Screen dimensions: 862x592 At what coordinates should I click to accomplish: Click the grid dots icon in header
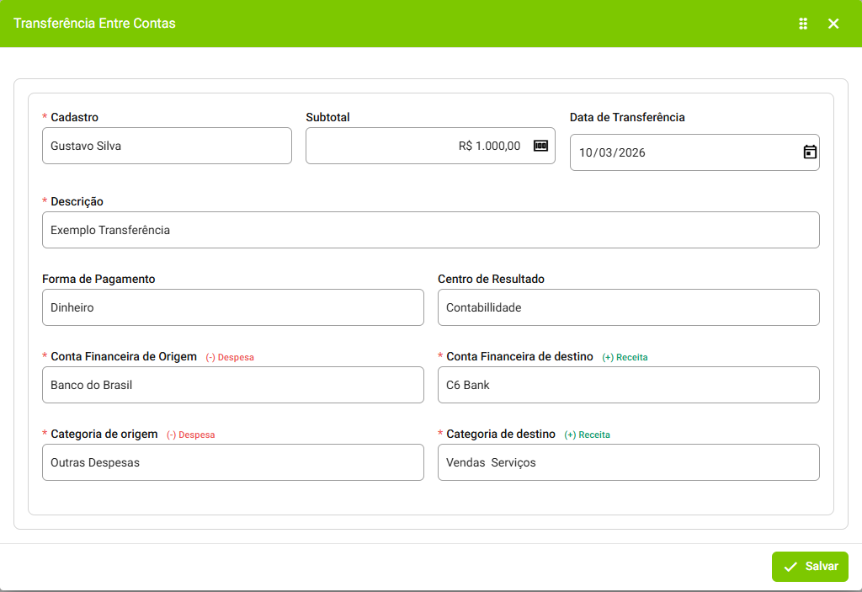click(x=803, y=24)
